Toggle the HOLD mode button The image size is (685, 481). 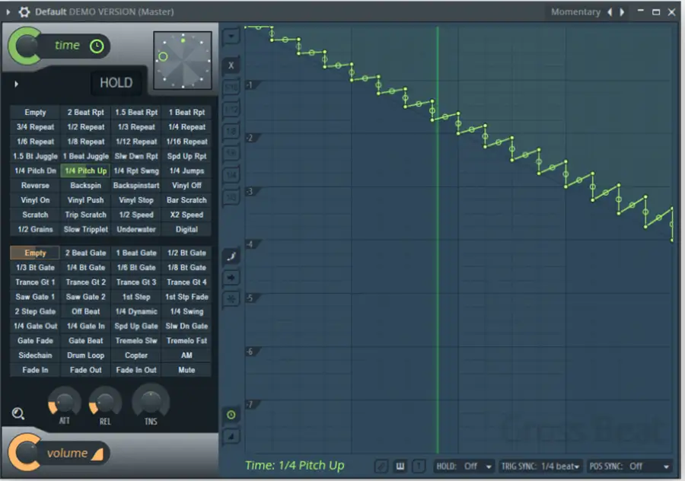click(116, 82)
